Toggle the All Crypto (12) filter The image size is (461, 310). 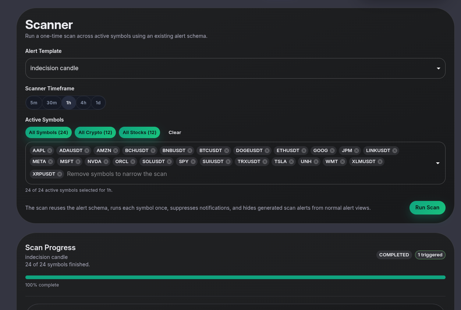click(95, 133)
